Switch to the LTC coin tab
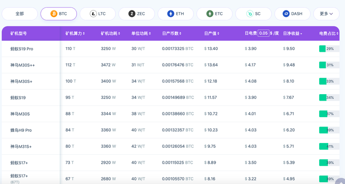Image resolution: width=345 pixels, height=184 pixels. 98,14
